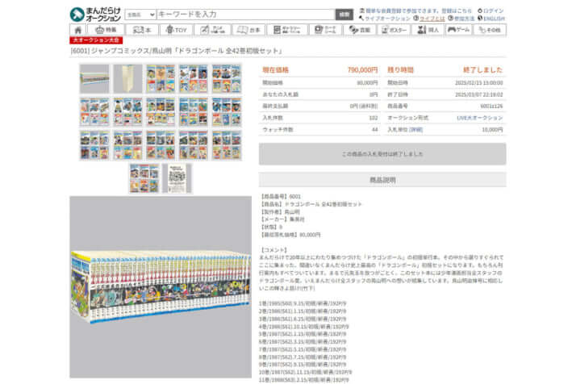Click the grey bidding-ended button
576x384 pixels.
coord(382,154)
